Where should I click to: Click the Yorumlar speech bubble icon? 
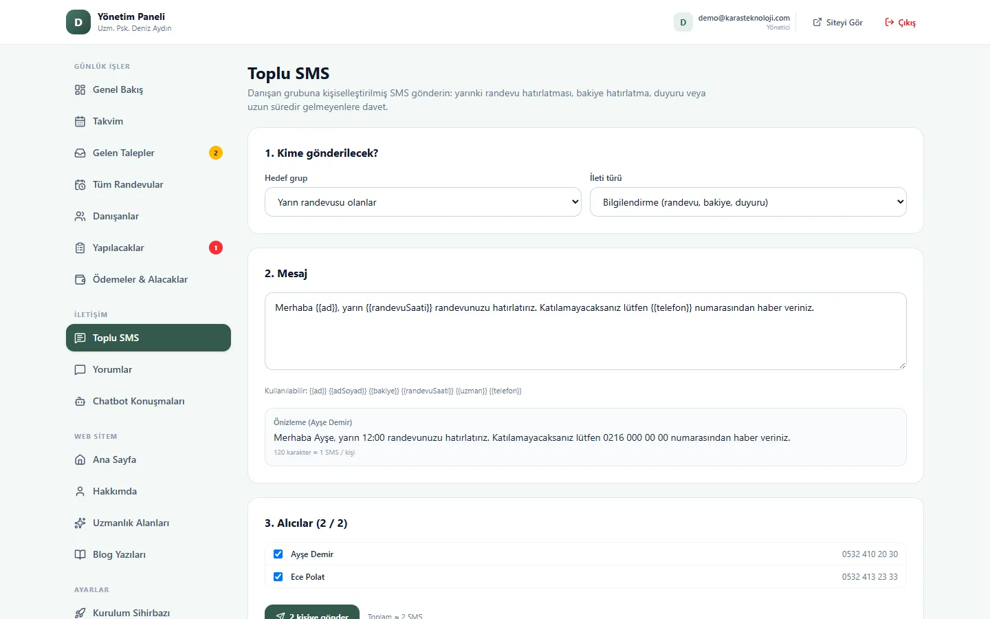(x=80, y=369)
